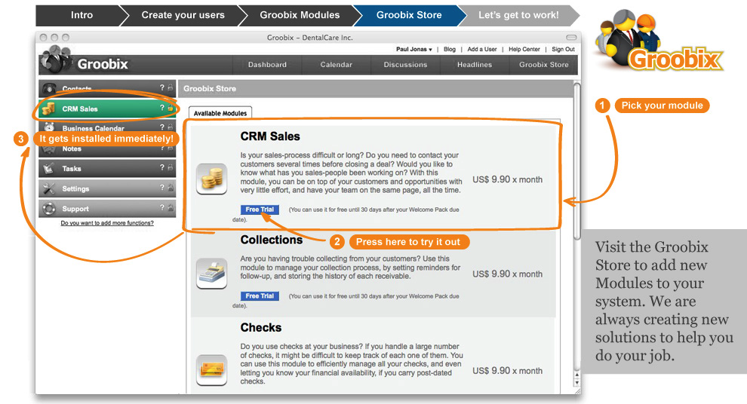Click the CRM Sales module coins icon
Image resolution: width=747 pixels, height=404 pixels.
point(211,179)
